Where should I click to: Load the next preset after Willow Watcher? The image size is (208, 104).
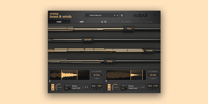[x=118, y=15]
